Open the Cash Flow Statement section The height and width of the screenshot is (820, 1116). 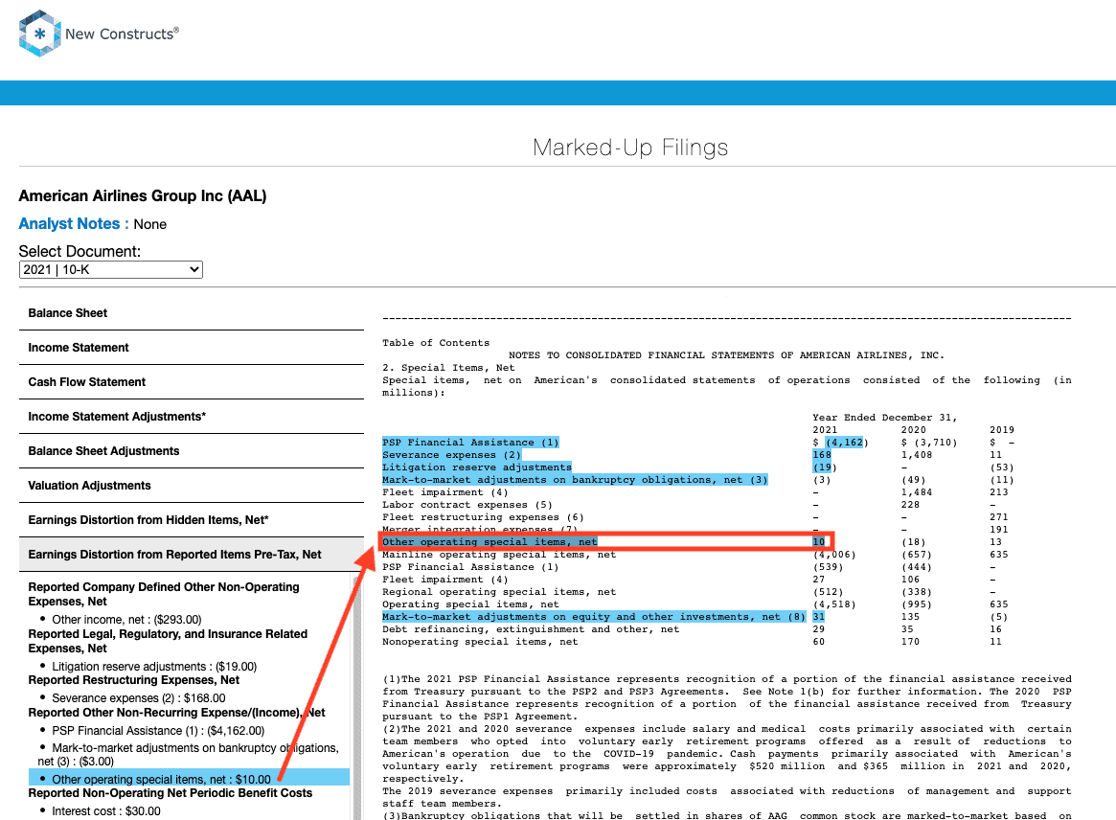click(x=192, y=382)
